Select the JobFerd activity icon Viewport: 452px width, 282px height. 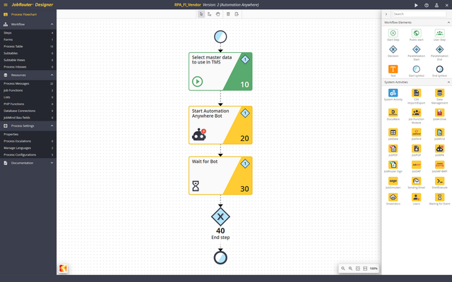[416, 133]
